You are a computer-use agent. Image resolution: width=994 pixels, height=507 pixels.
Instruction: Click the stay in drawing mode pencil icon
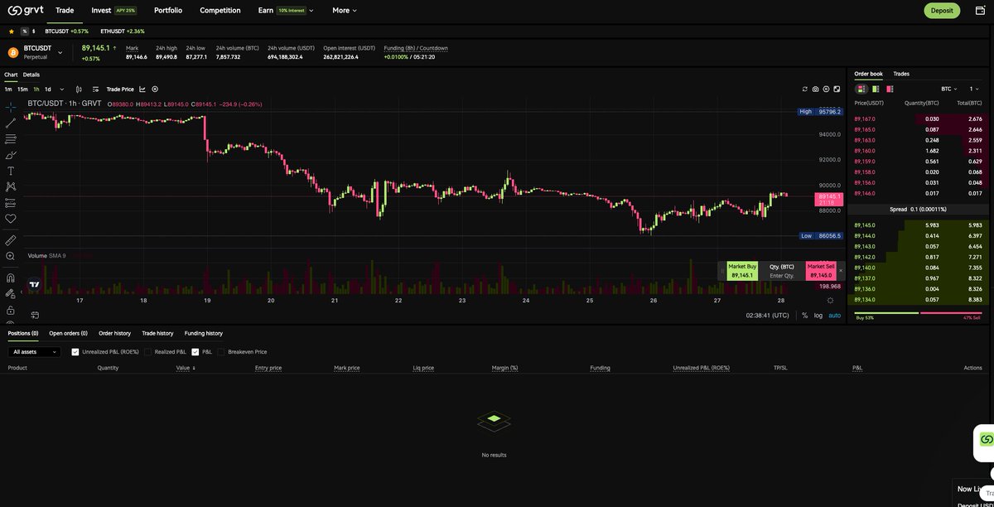[11, 293]
